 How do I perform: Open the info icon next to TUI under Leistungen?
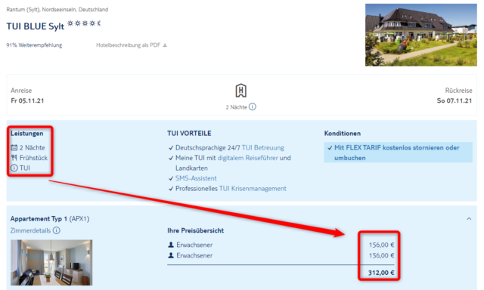coord(14,168)
